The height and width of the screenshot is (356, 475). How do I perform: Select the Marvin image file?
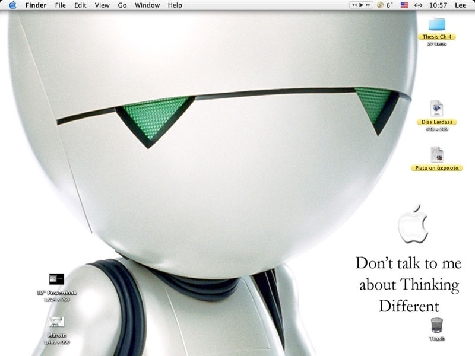pos(56,322)
